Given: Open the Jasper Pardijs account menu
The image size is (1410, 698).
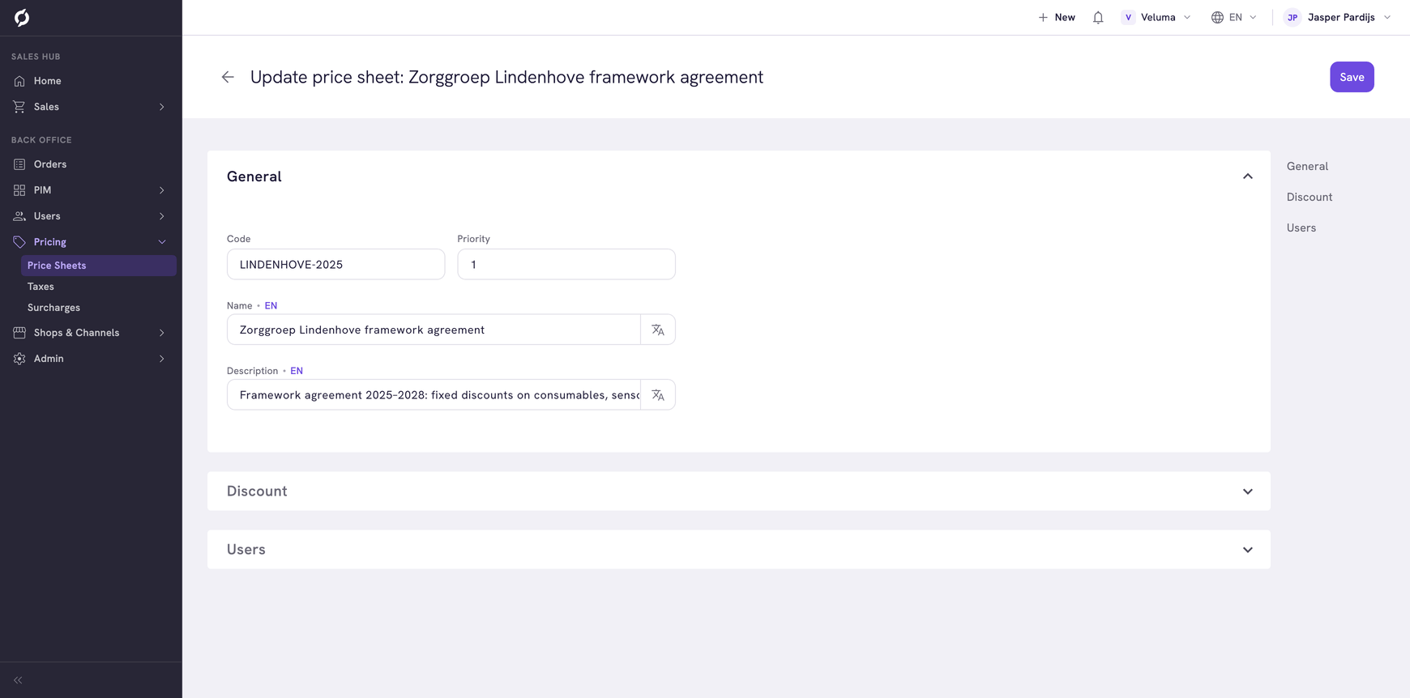Looking at the screenshot, I should click(1338, 17).
